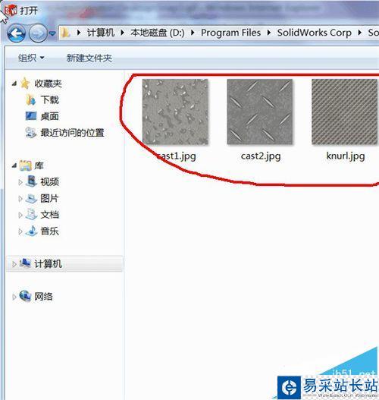Expand arrow after Program Files breadcrumb
This screenshot has width=379, height=400.
click(x=269, y=33)
